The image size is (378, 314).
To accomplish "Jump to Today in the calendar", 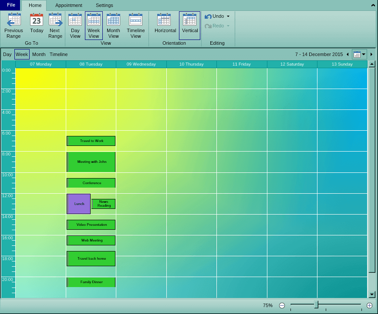I will [x=37, y=20].
